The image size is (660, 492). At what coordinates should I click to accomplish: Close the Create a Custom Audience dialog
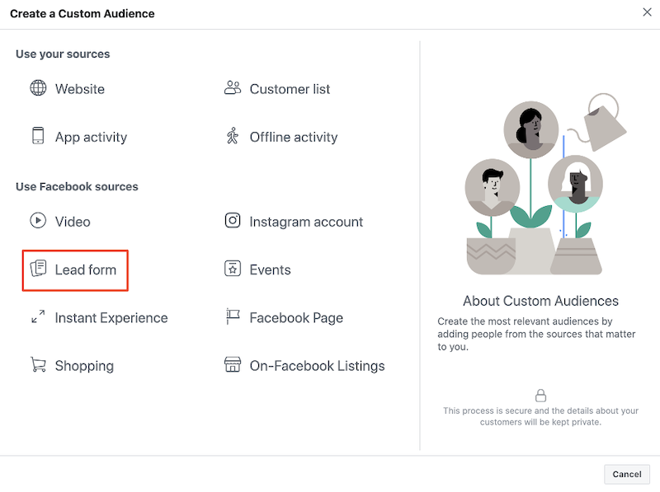point(648,12)
